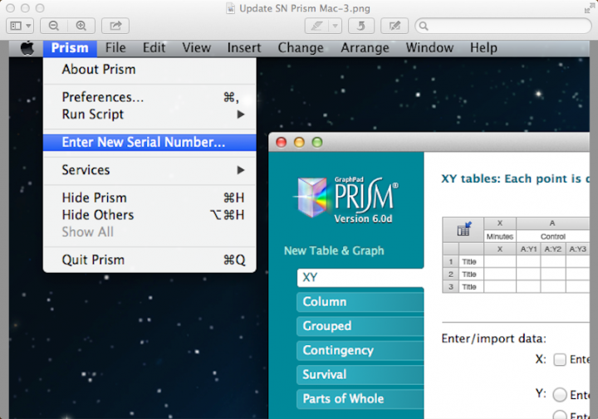Open the highlight pen options dropdown arrow
This screenshot has width=598, height=419.
pos(335,26)
